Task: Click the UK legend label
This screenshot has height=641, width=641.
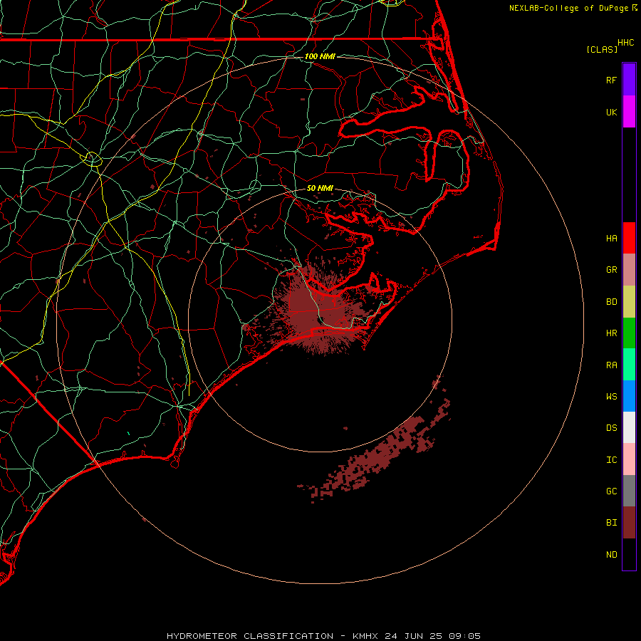Action: click(x=611, y=113)
